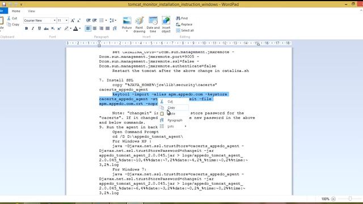Expand the Picture button dropdown arrow
Viewport: 363px width, 204px height.
point(127,31)
